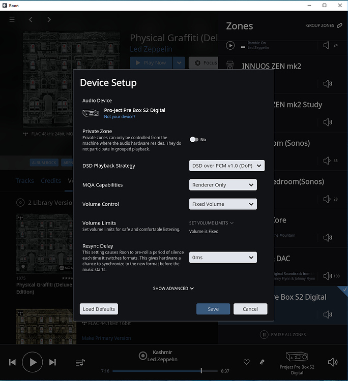This screenshot has width=348, height=381.
Task: Open footer volume speaker icon
Action: coord(333,362)
